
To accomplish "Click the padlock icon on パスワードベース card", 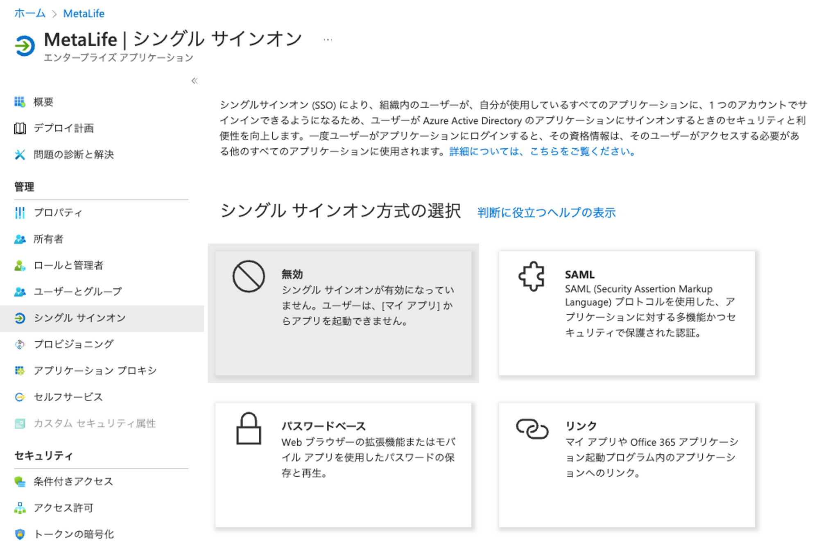I will (x=249, y=428).
